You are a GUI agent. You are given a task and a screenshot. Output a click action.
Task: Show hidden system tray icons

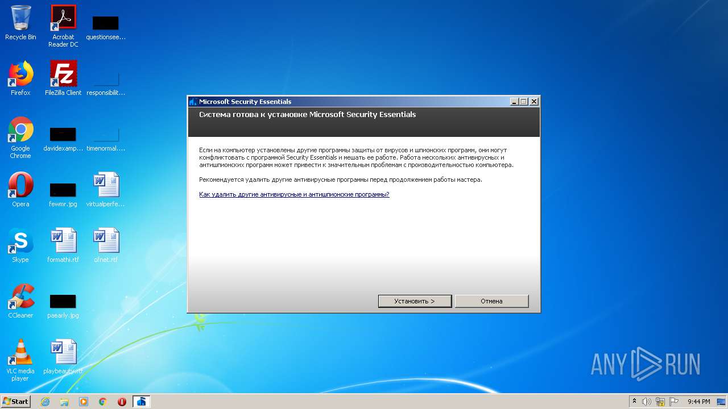pyautogui.click(x=634, y=402)
